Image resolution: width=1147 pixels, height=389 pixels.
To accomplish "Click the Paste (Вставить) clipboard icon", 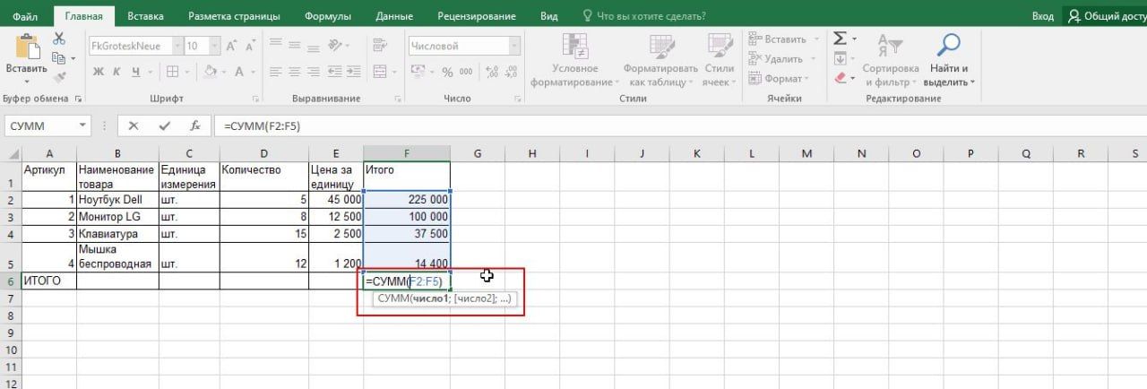I will tap(27, 47).
